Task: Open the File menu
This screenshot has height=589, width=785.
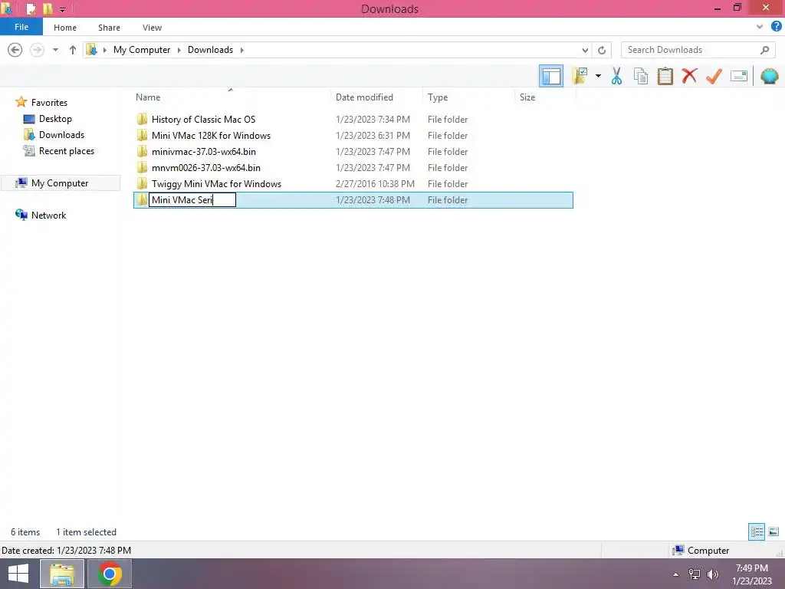Action: (x=21, y=27)
